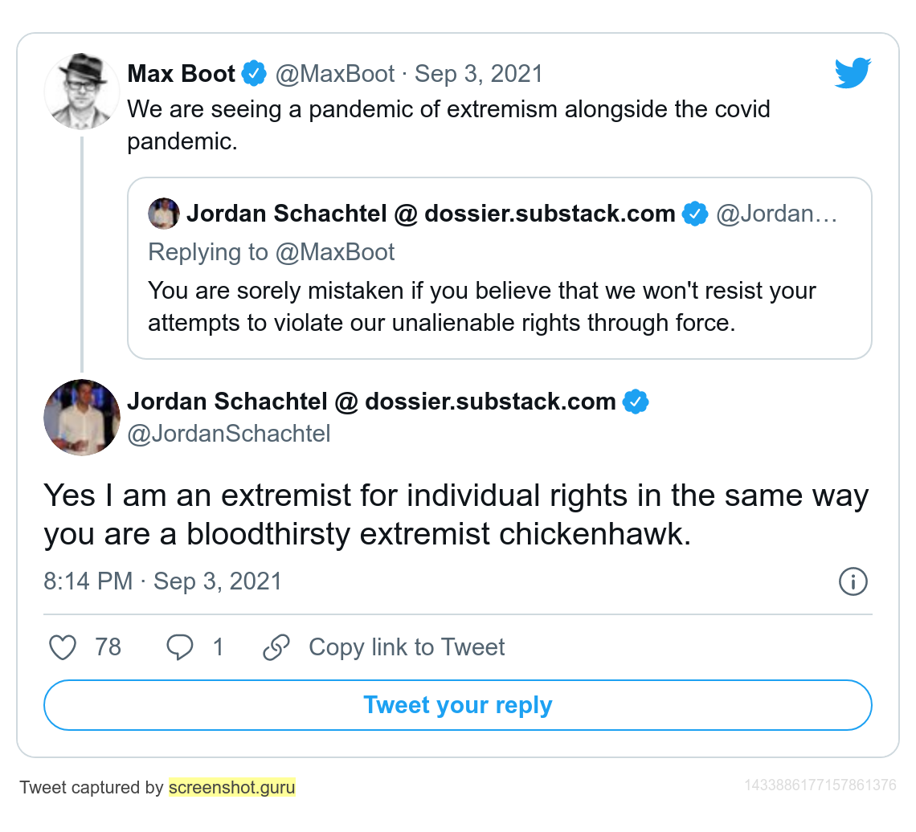Like the tweet with heart icon
Viewport: 916px width, 832px height.
63,647
